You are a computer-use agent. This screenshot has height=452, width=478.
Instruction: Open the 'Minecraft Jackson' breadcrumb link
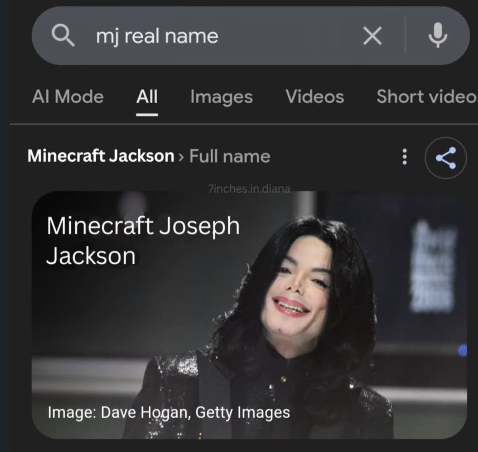point(101,156)
